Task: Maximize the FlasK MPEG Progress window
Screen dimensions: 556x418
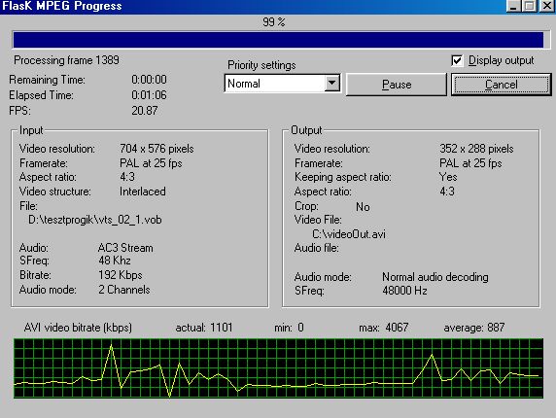Action: pos(530,6)
